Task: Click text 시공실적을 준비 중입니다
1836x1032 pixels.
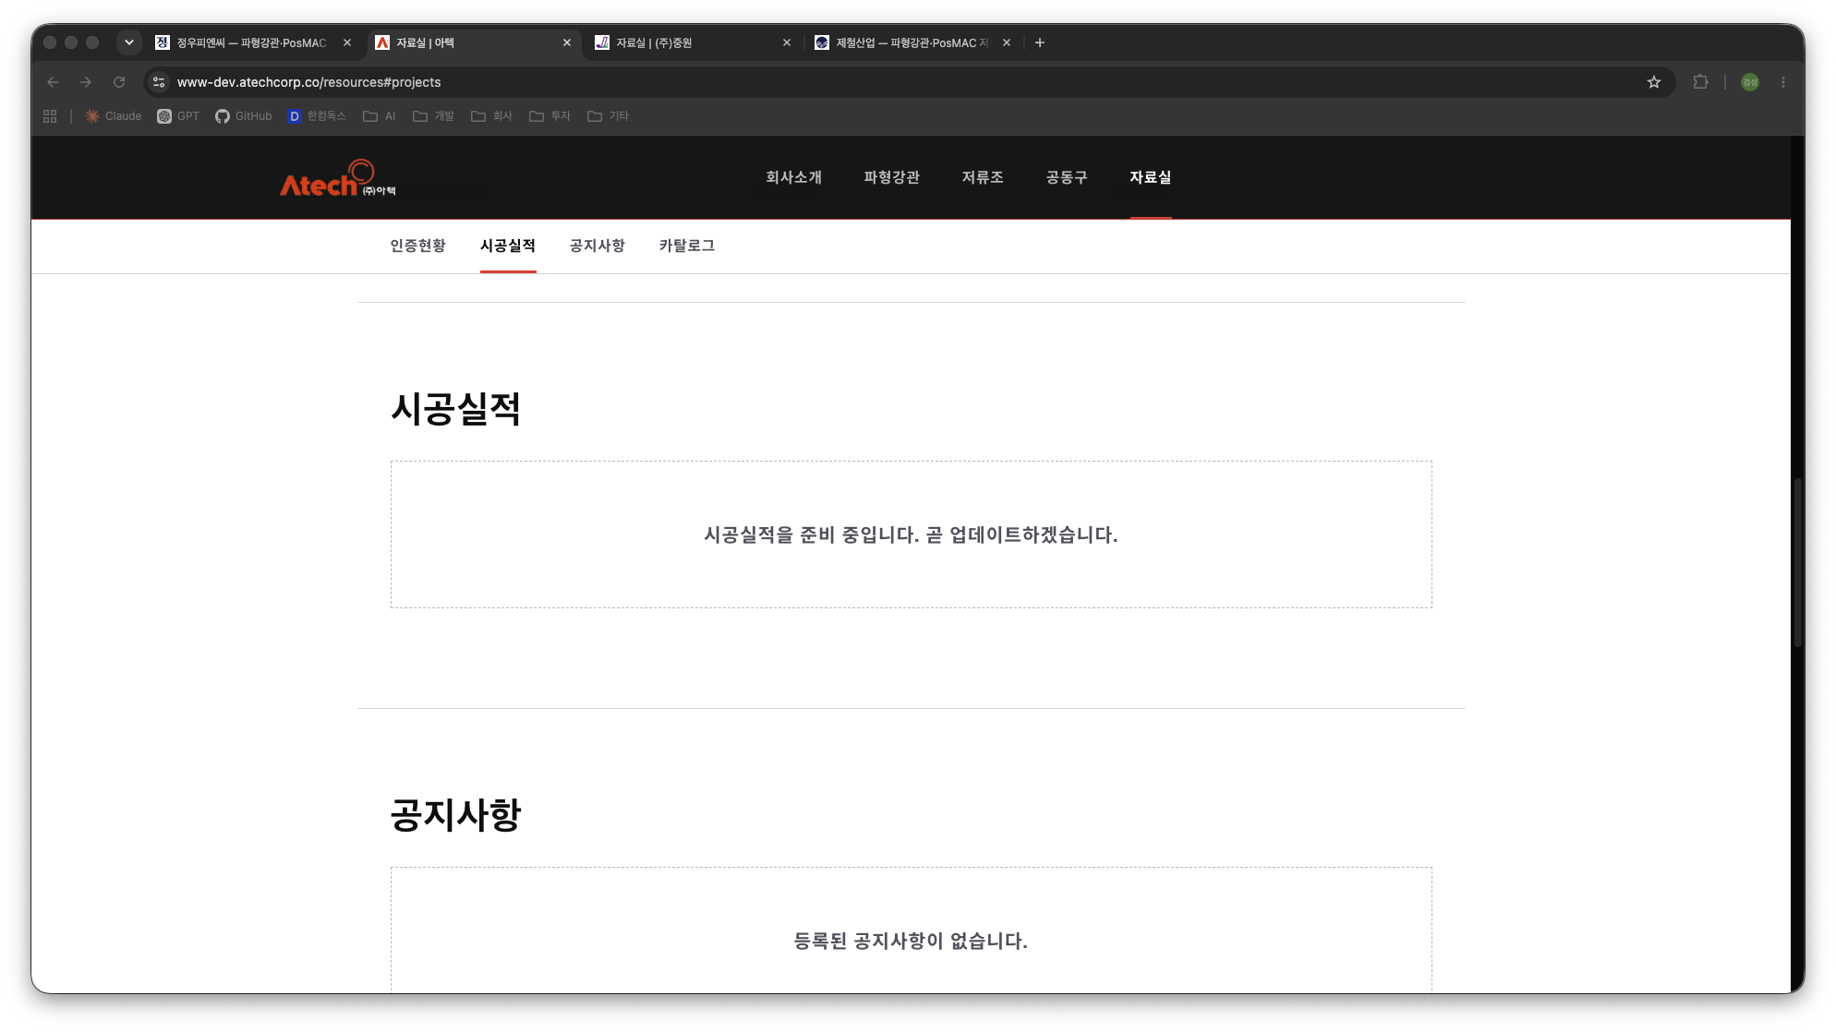Action: (x=811, y=534)
